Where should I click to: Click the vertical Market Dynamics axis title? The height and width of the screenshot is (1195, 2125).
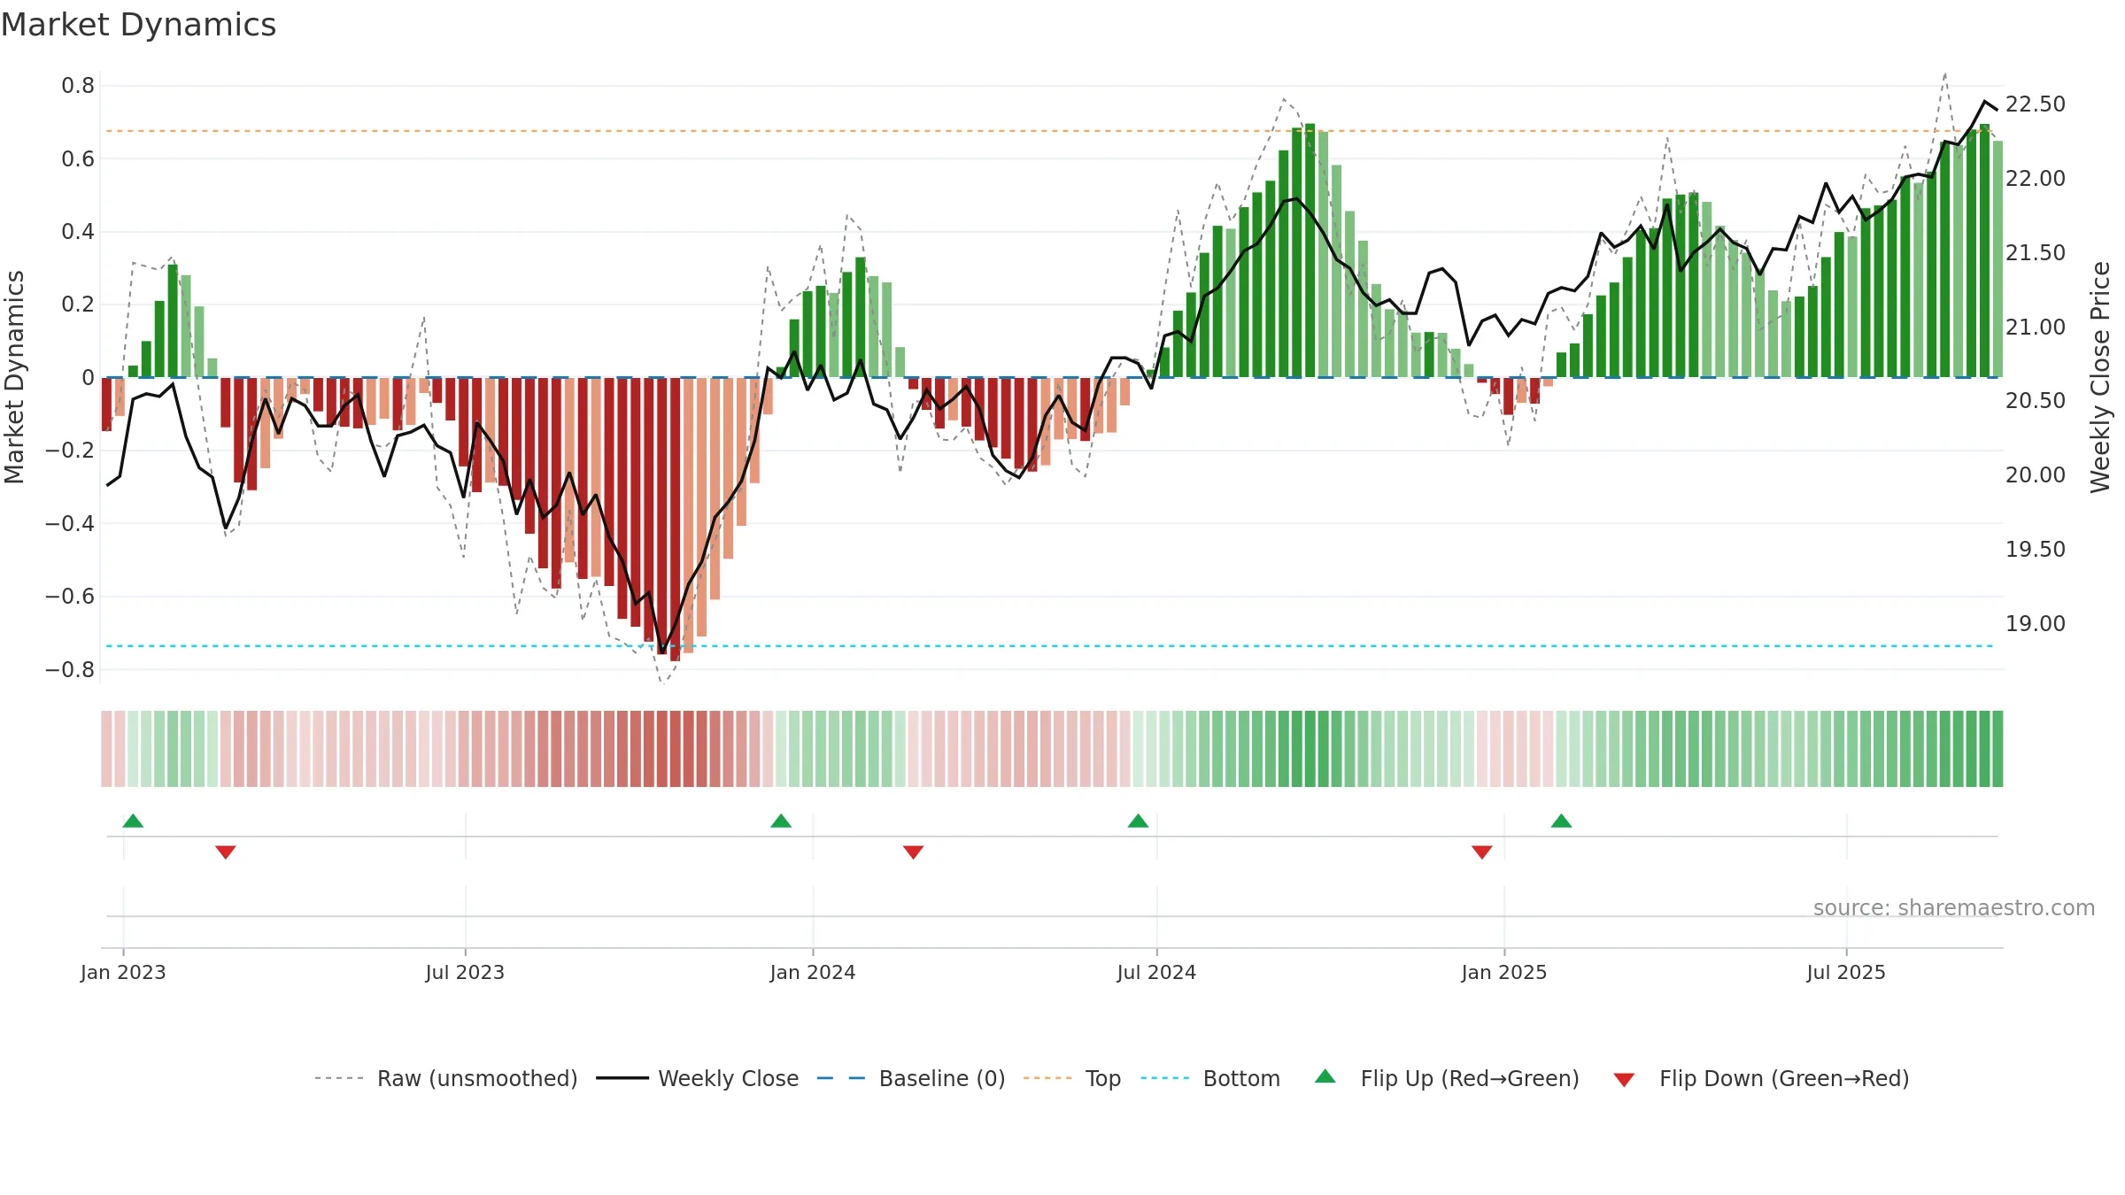tap(14, 377)
